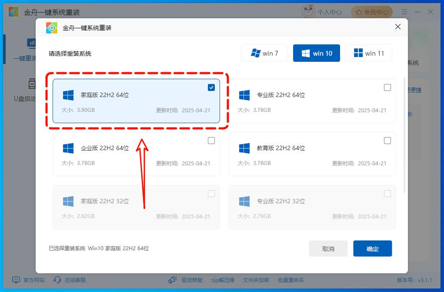Image resolution: width=444 pixels, height=292 pixels.
Task: Click the 个人中心 avatar icon
Action: pos(308,12)
